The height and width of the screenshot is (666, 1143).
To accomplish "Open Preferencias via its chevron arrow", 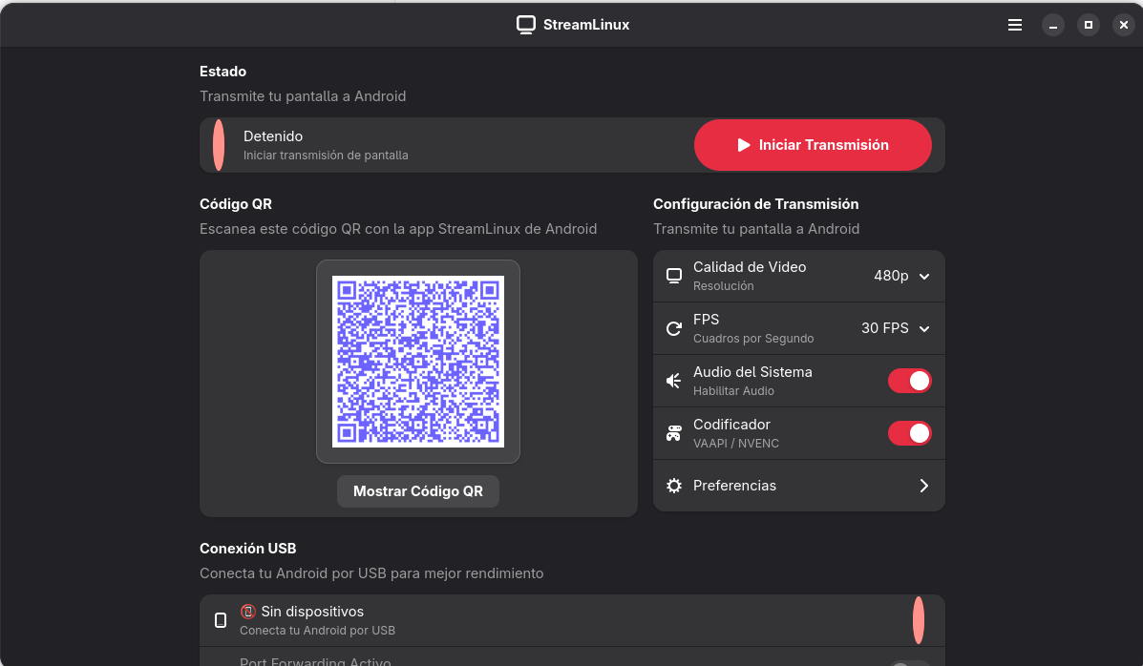I will click(x=923, y=486).
